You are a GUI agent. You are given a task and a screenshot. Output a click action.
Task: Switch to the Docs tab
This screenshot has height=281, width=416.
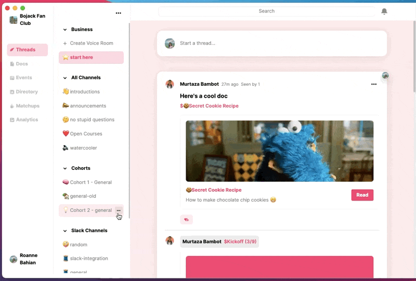22,64
